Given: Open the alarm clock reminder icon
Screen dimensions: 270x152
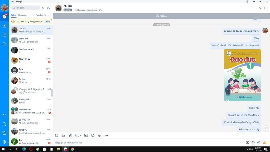Looking at the screenshot, I should coord(93,135).
